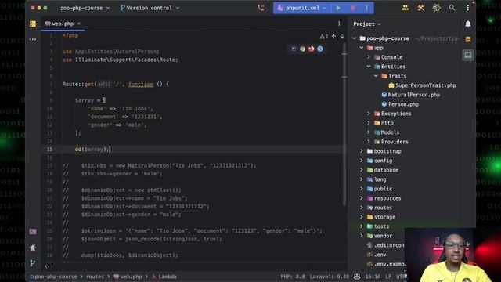Image resolution: width=501 pixels, height=282 pixels.
Task: Open web.php in Chrome browser icon
Action: click(302, 49)
